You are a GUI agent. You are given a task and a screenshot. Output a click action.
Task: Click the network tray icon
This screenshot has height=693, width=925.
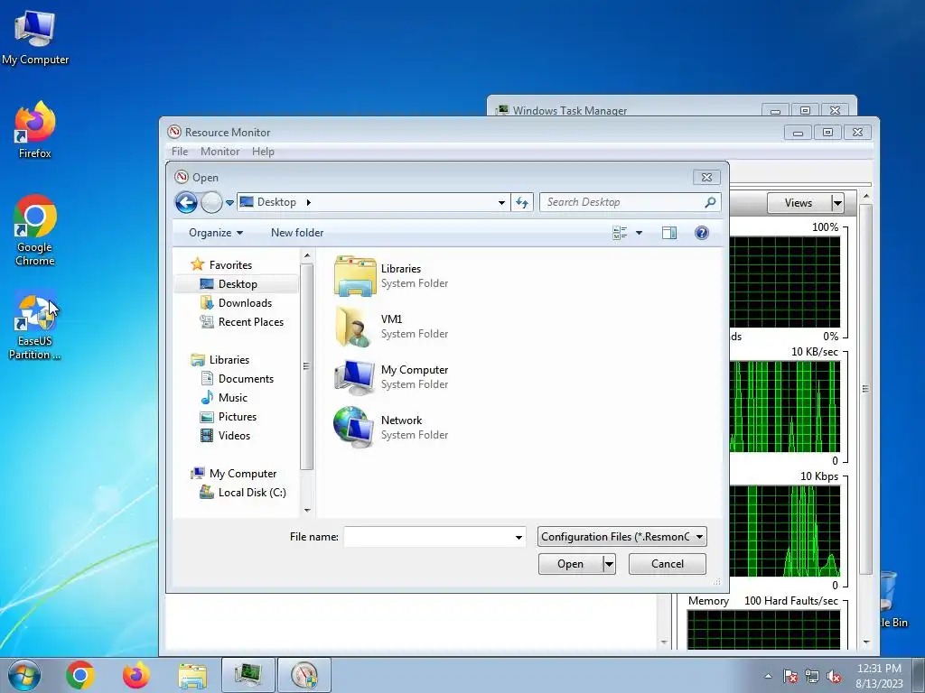pyautogui.click(x=812, y=676)
